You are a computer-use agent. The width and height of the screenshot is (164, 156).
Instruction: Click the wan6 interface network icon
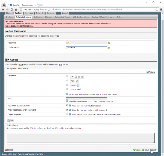[x=77, y=85]
